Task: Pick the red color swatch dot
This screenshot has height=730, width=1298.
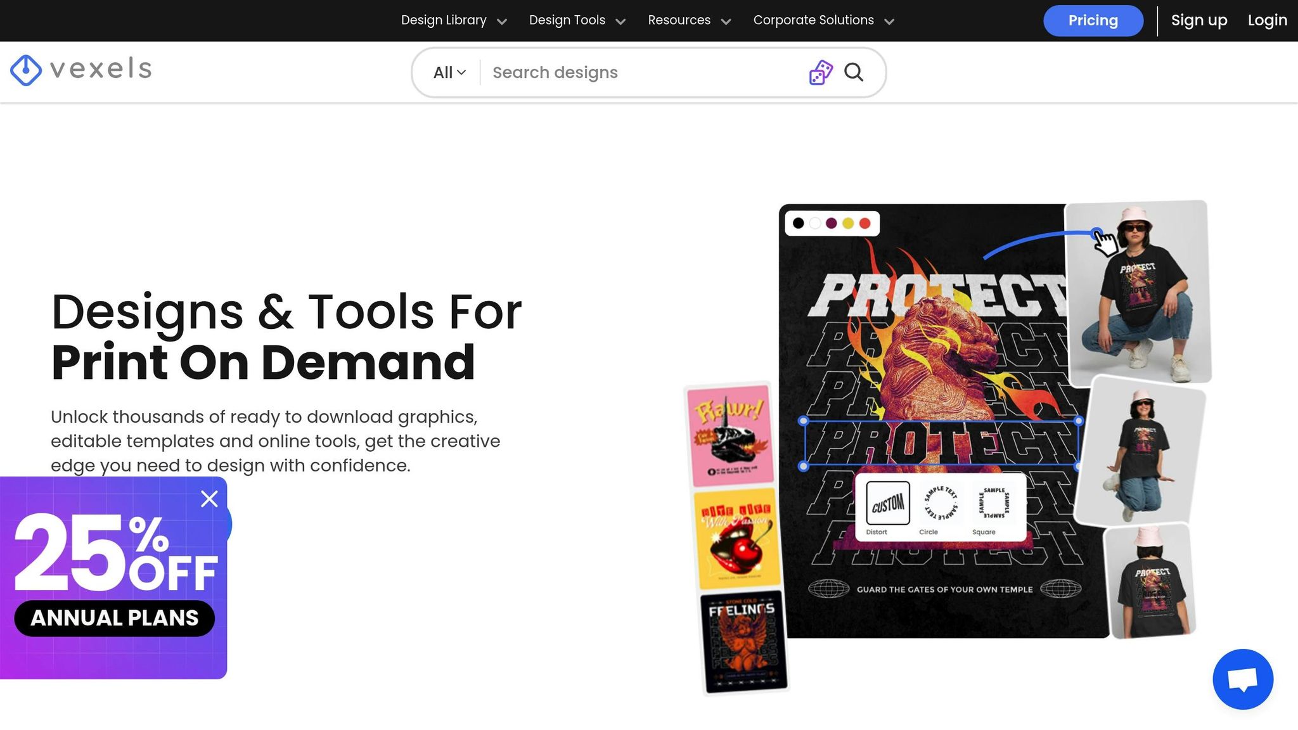Action: coord(864,223)
